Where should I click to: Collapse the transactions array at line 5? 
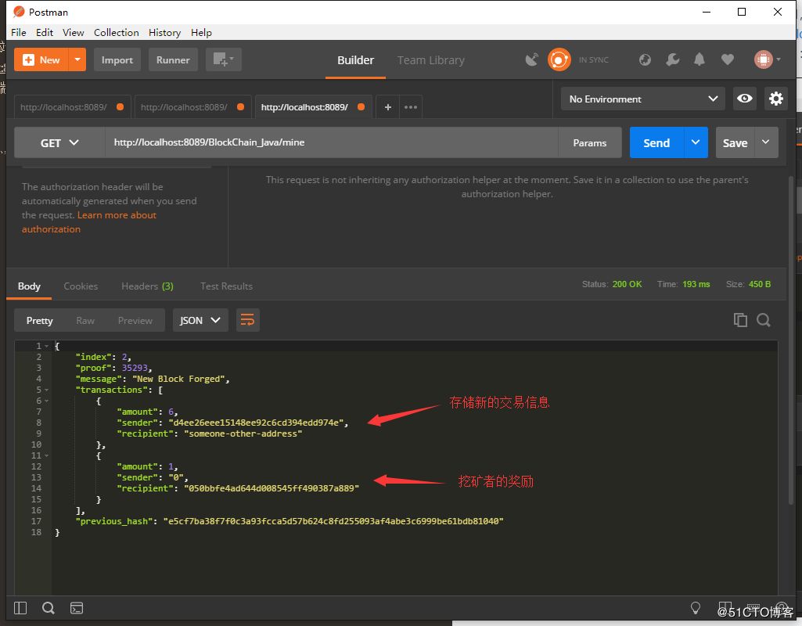pyautogui.click(x=47, y=390)
